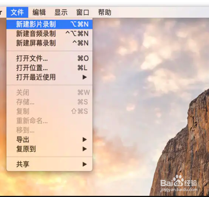209x197 pixels.
Task: Expand the 打开最近使用 submenu
Action: [49, 77]
